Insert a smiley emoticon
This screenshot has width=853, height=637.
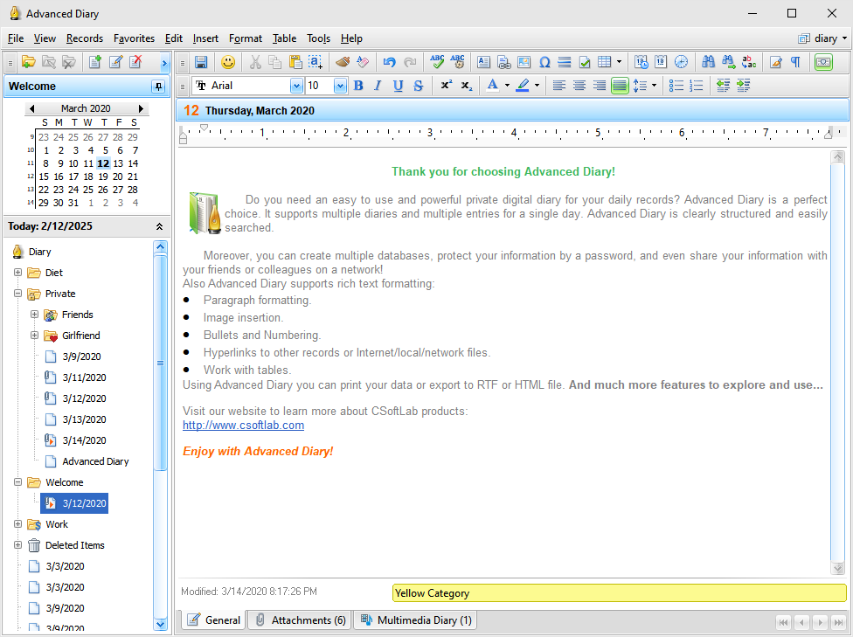pyautogui.click(x=228, y=62)
